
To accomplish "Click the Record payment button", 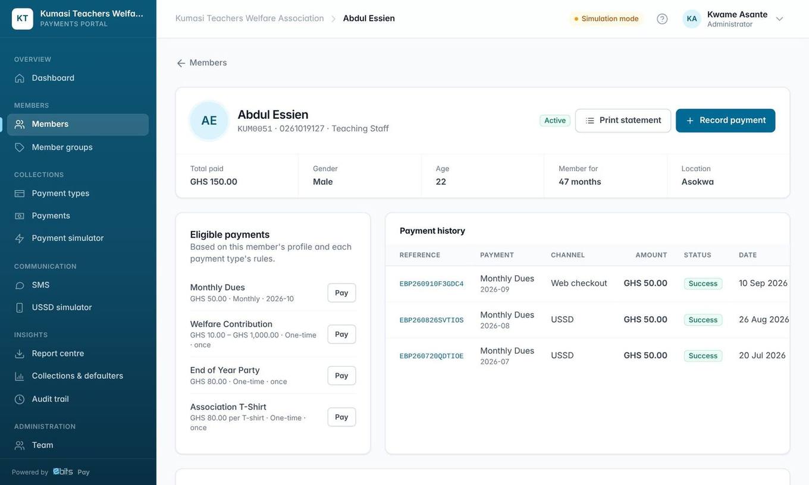I will 726,121.
